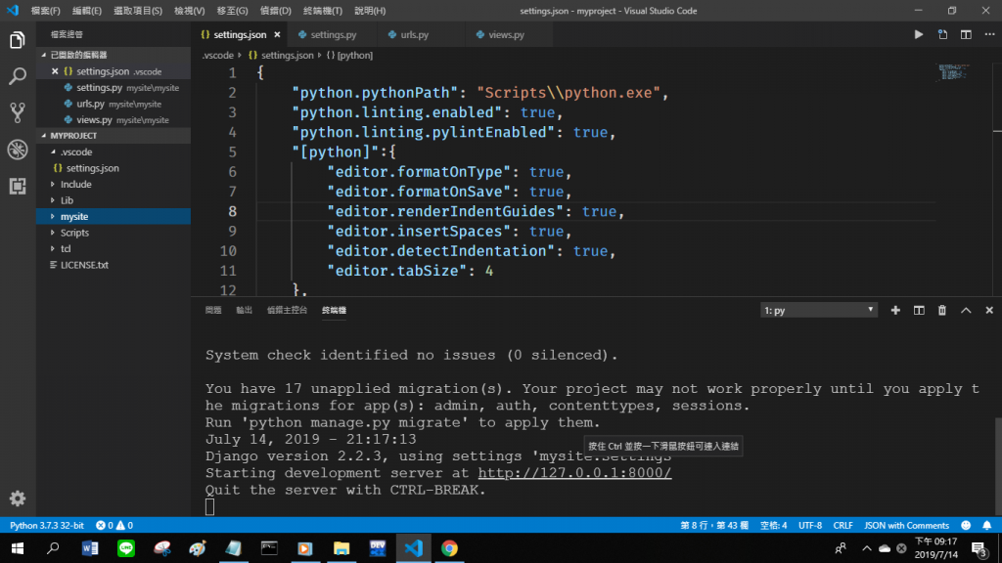
Task: Expand the mysite folder
Action: tap(53, 216)
